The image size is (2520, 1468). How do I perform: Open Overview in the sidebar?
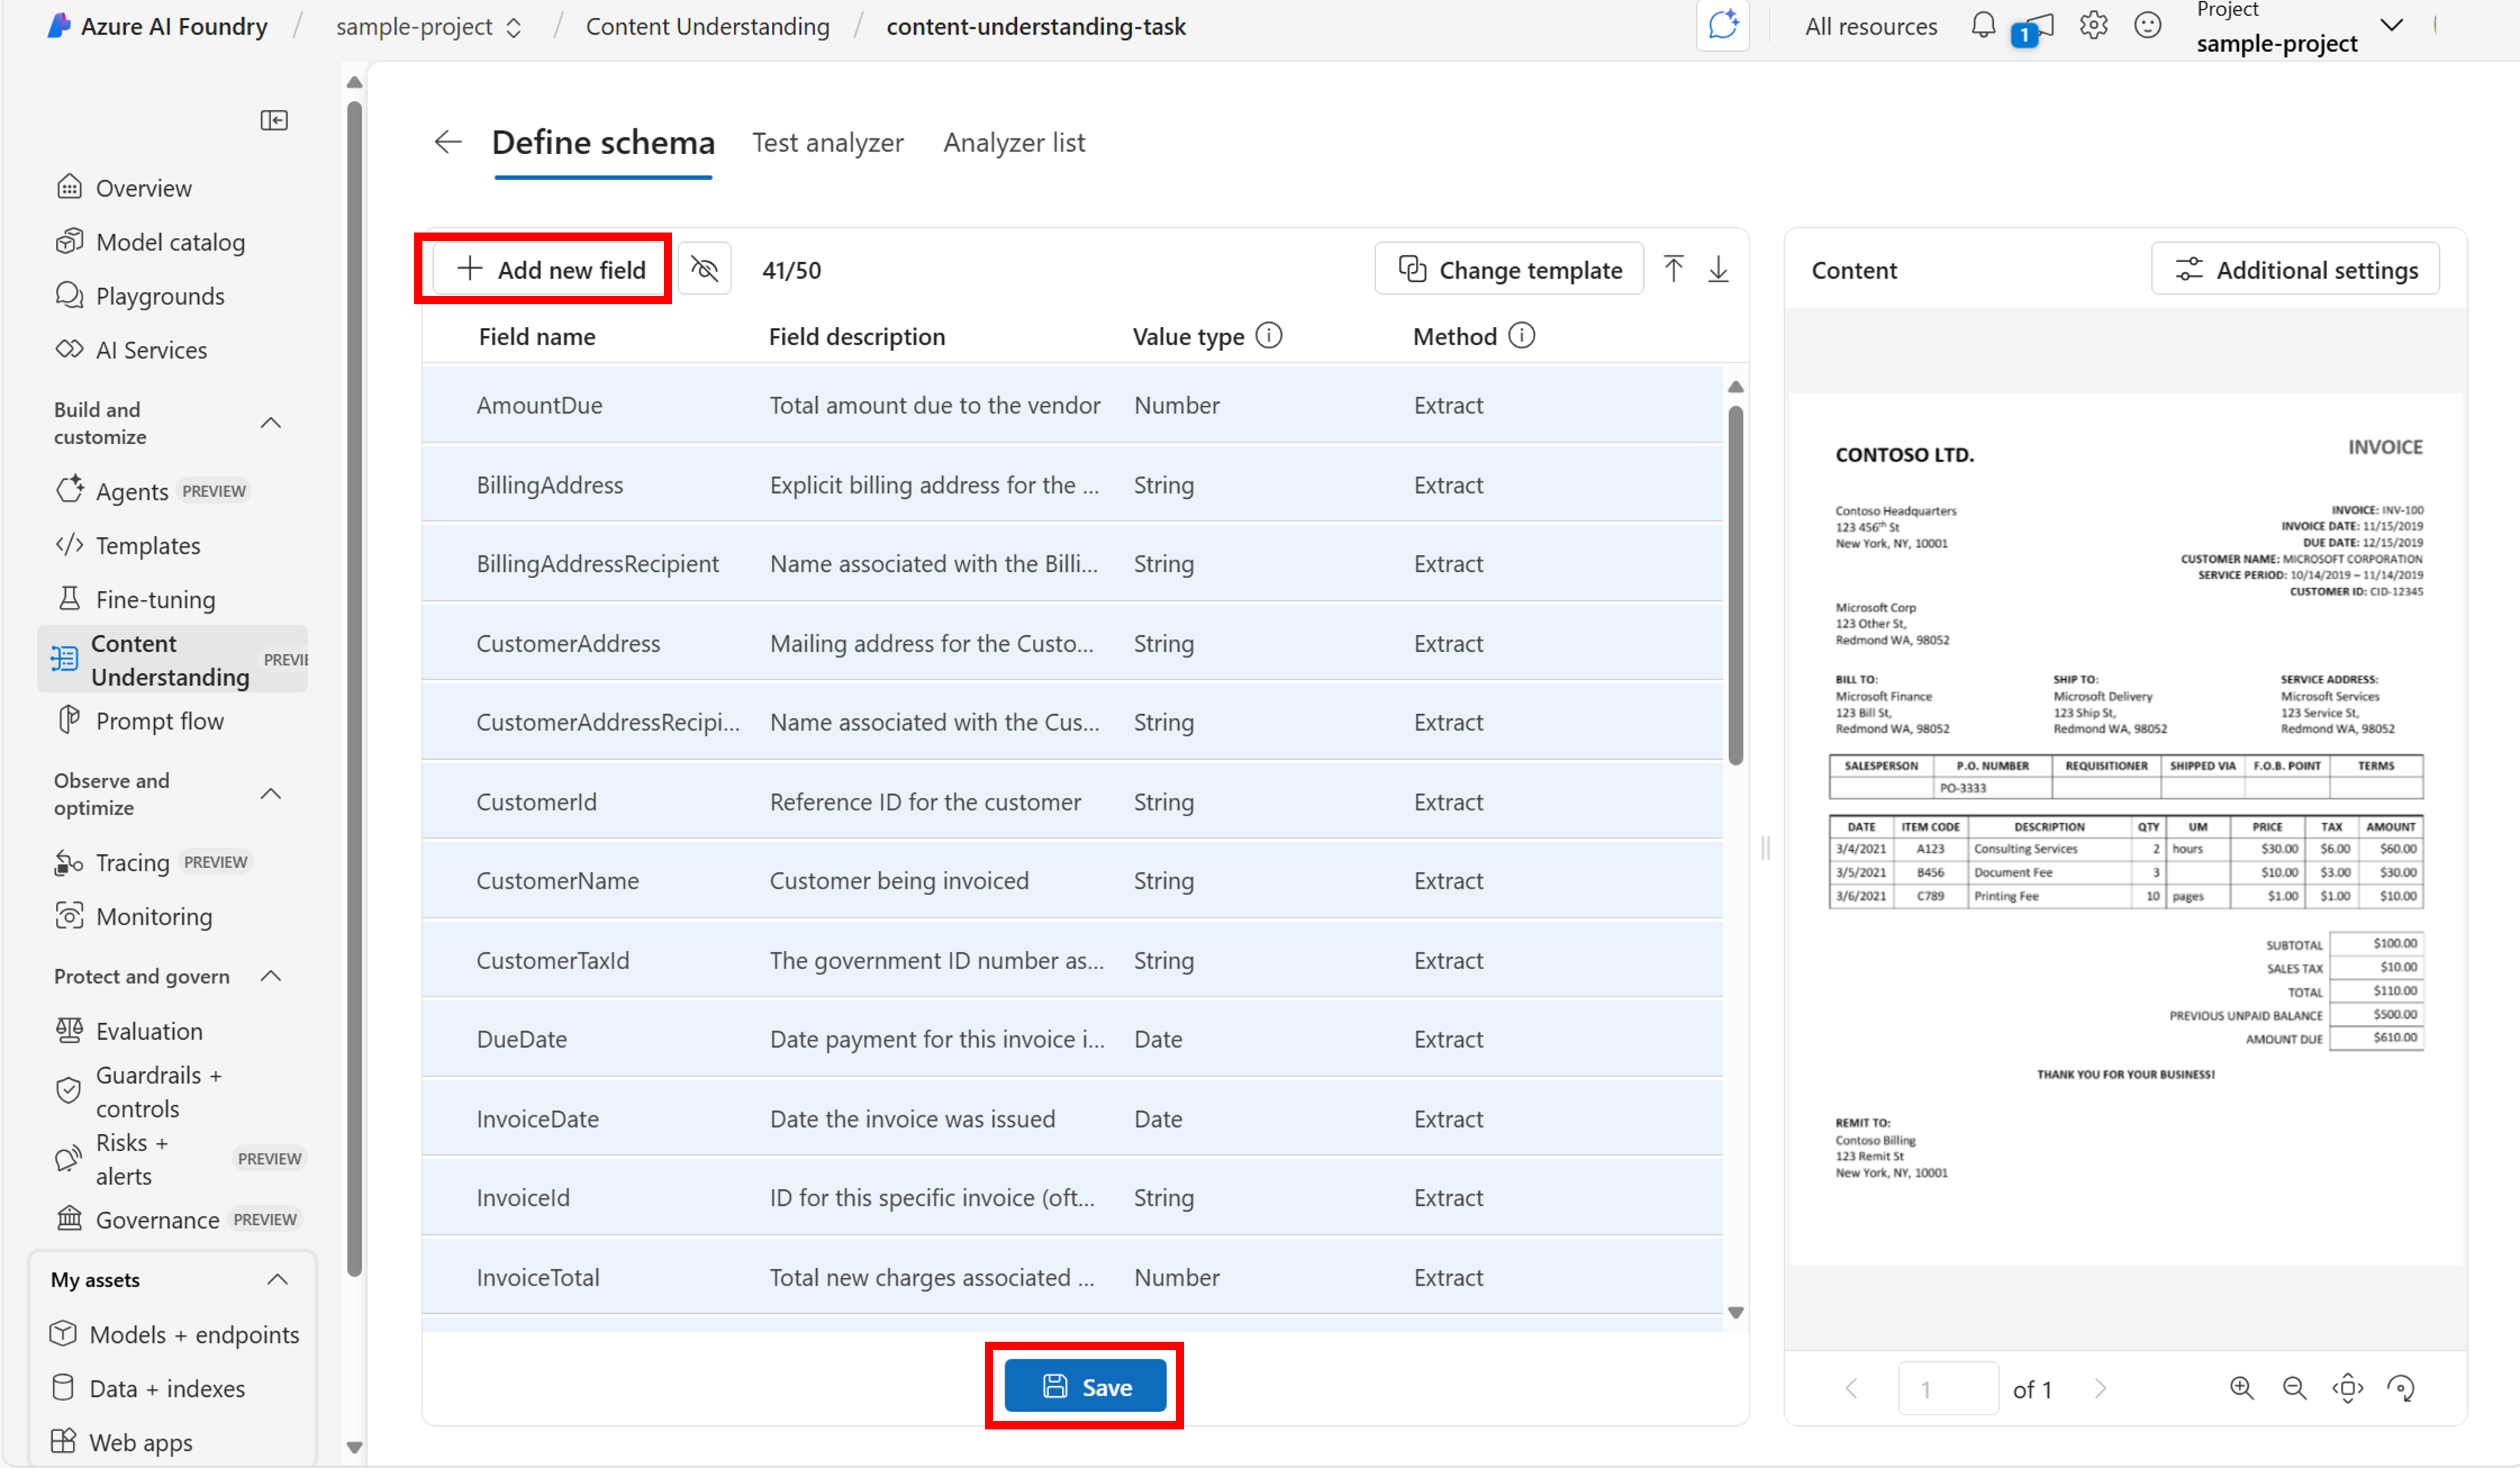coord(124,188)
